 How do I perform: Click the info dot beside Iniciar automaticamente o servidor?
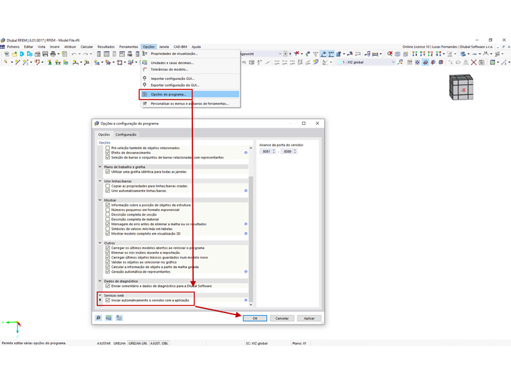tap(245, 300)
